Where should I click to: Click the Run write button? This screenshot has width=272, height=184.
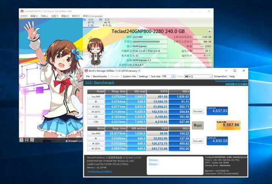pos(198,141)
